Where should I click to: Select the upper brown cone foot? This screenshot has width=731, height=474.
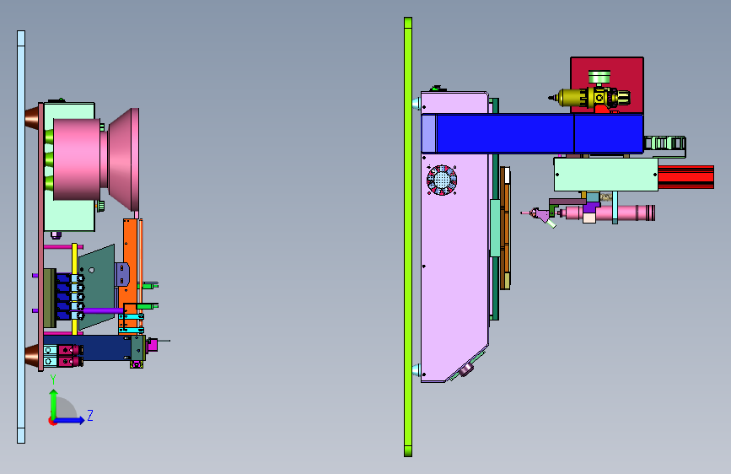click(x=32, y=118)
